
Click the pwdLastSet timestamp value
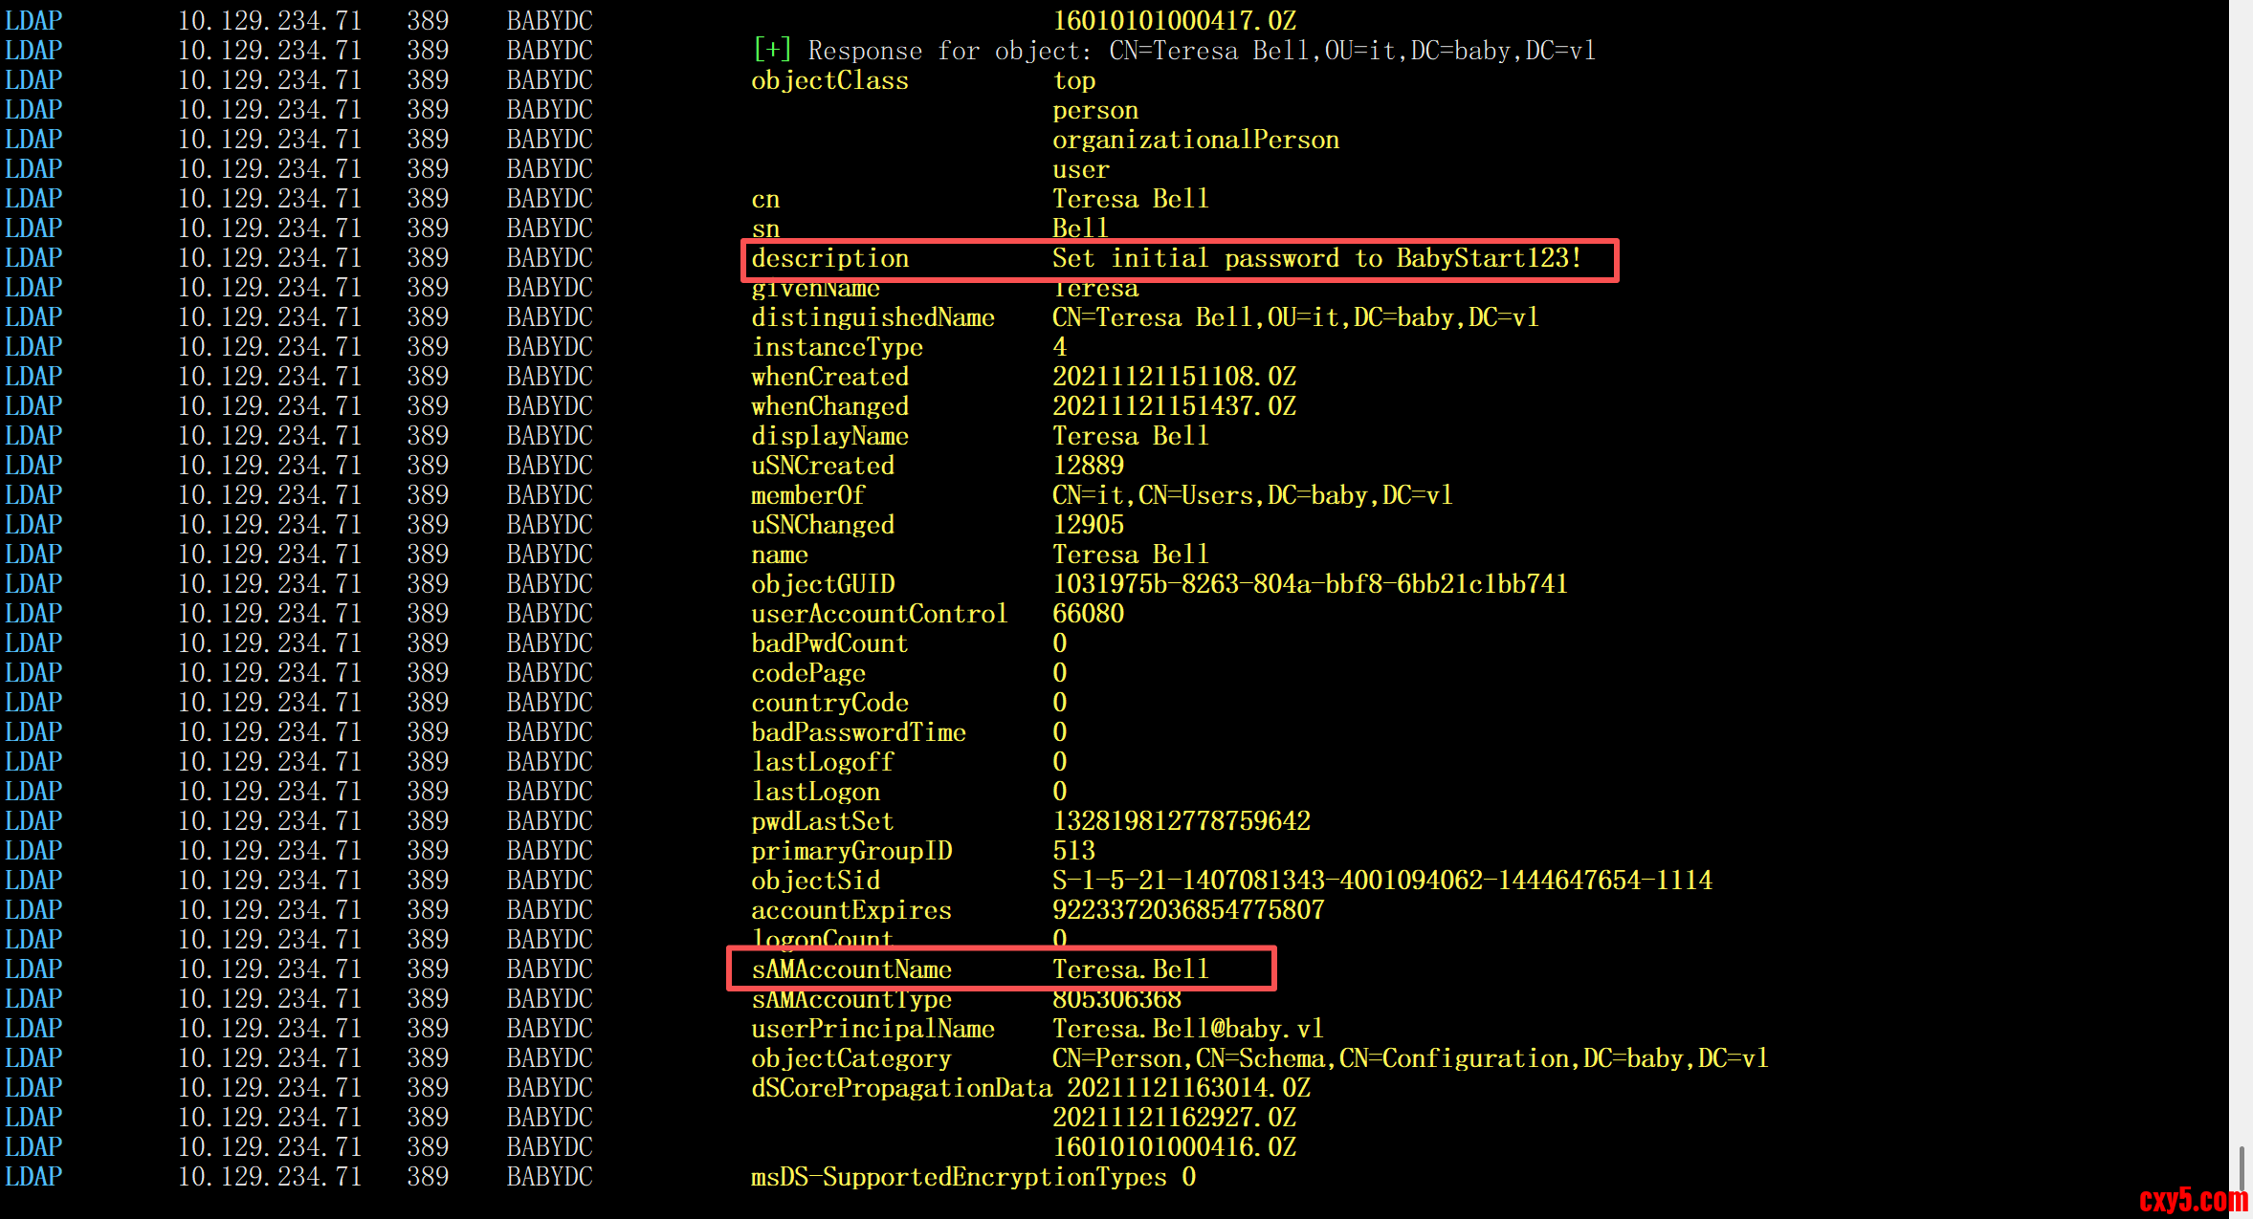pos(1181,821)
